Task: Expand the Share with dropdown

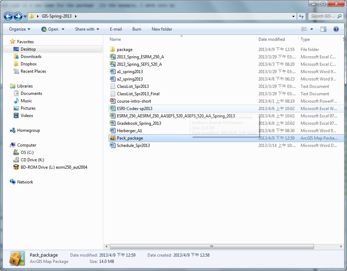Action: pyautogui.click(x=87, y=29)
